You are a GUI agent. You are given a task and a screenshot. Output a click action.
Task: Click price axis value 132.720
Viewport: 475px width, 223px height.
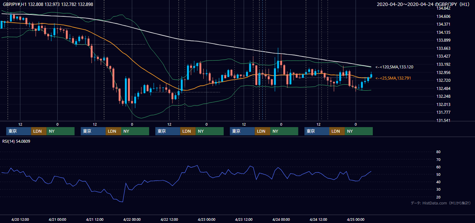(x=443, y=80)
